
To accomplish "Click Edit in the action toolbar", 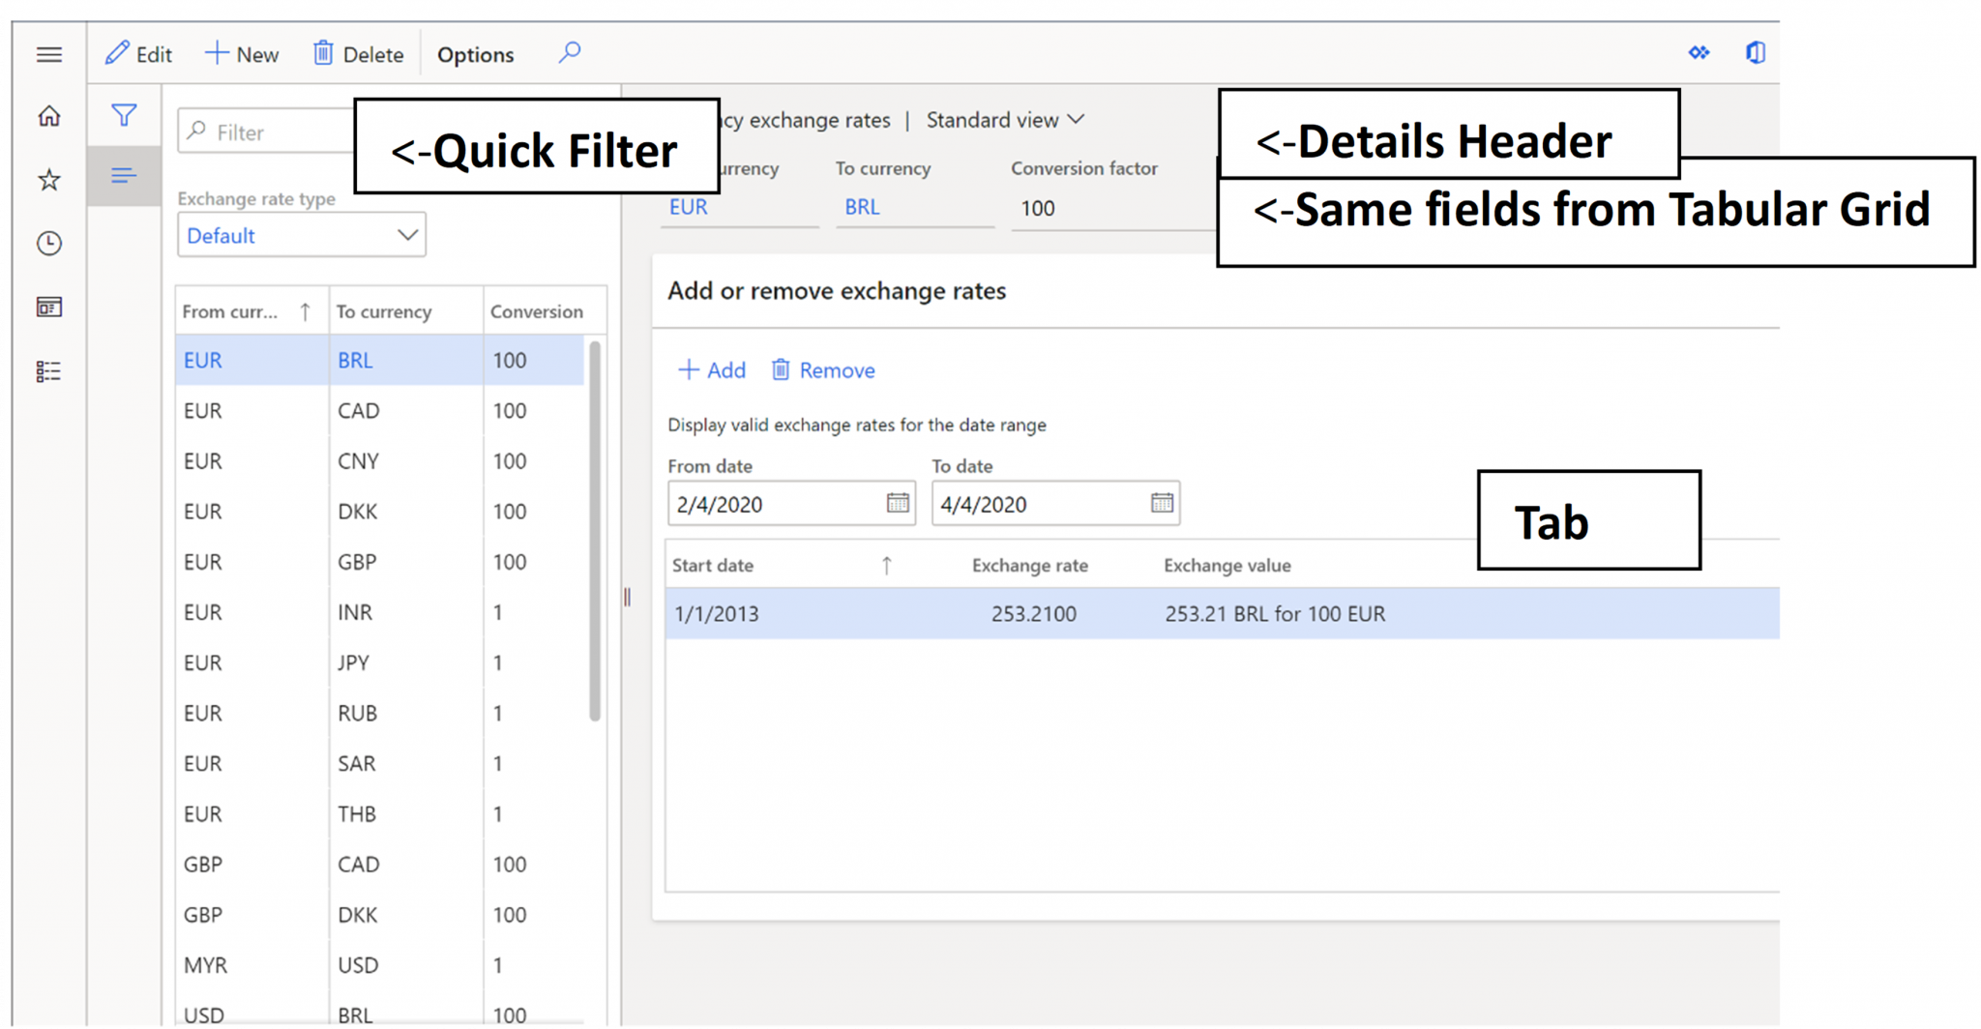I will click(138, 54).
